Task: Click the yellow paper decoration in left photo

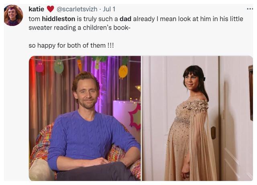Action: (123, 72)
